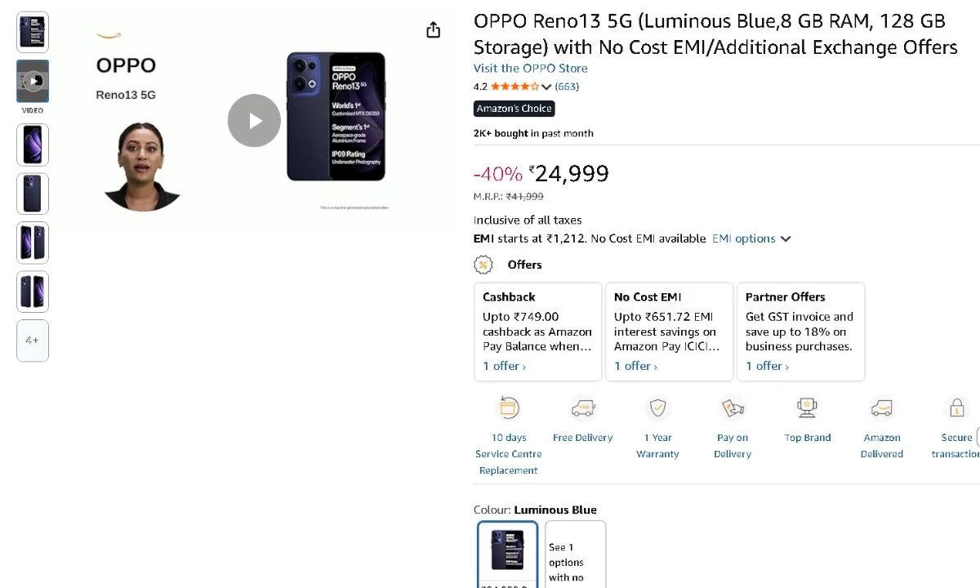The image size is (980, 588).
Task: Click 1 offer under No Cost EMI
Action: tap(635, 366)
